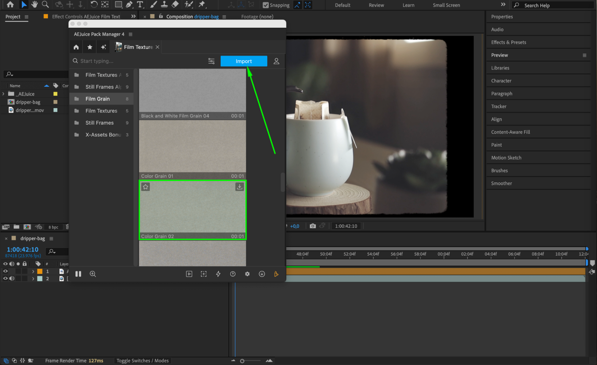Click the favorites star tab in Pack Manager
This screenshot has height=365, width=597.
90,47
